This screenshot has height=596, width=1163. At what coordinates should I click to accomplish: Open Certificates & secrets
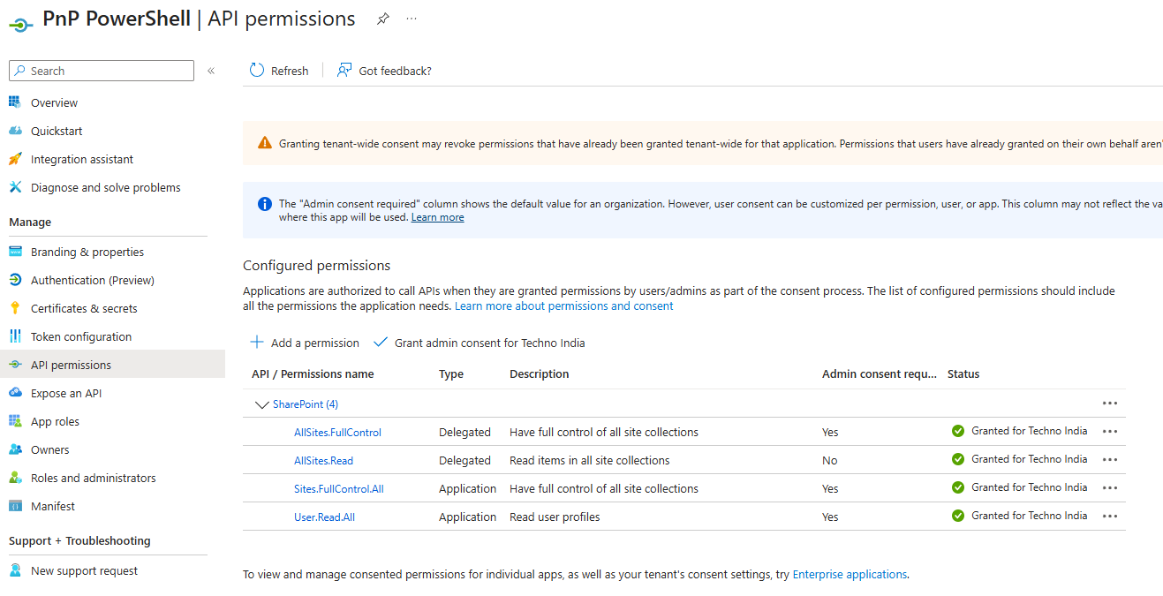coord(87,307)
